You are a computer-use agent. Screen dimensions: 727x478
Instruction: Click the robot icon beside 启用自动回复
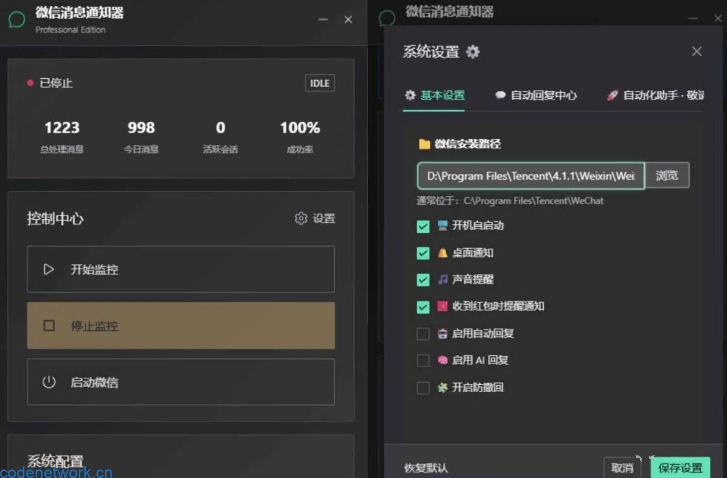point(442,333)
